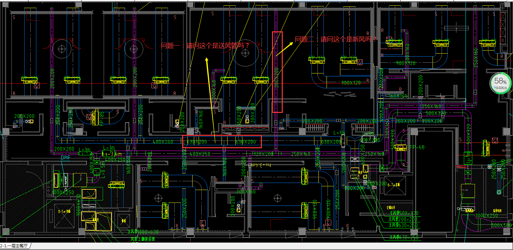Viewport: 513px width, 250px height.
Task: Click the 立风管200×200 annotation
Action: [404, 219]
